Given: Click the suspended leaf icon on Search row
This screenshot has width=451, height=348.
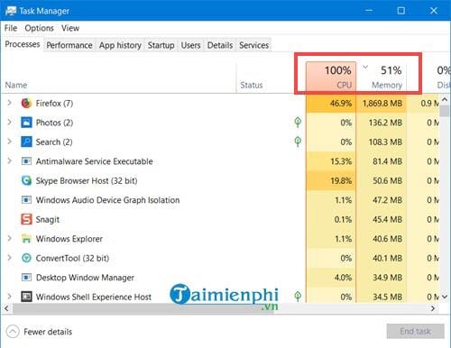Looking at the screenshot, I should pyautogui.click(x=298, y=142).
